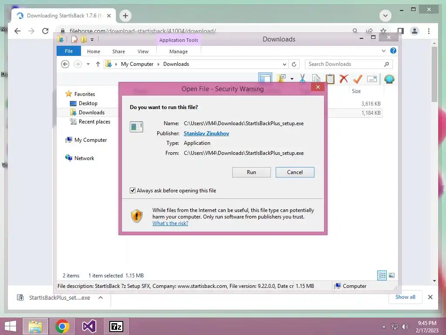Open a new Chrome tab

[125, 16]
